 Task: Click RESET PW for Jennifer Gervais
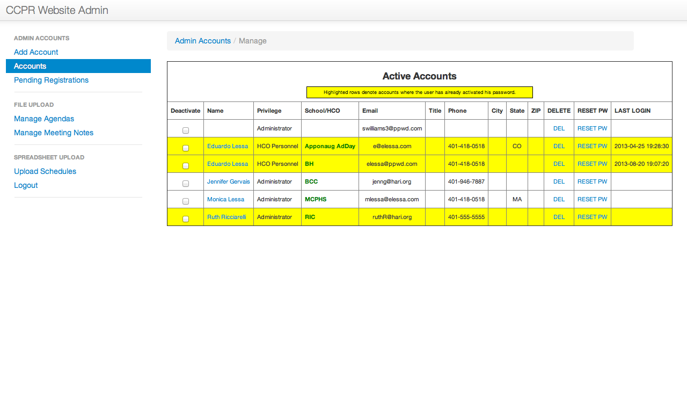[592, 181]
